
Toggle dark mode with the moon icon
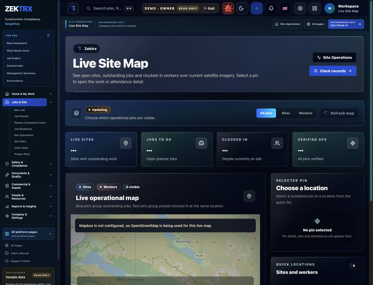coord(242,8)
